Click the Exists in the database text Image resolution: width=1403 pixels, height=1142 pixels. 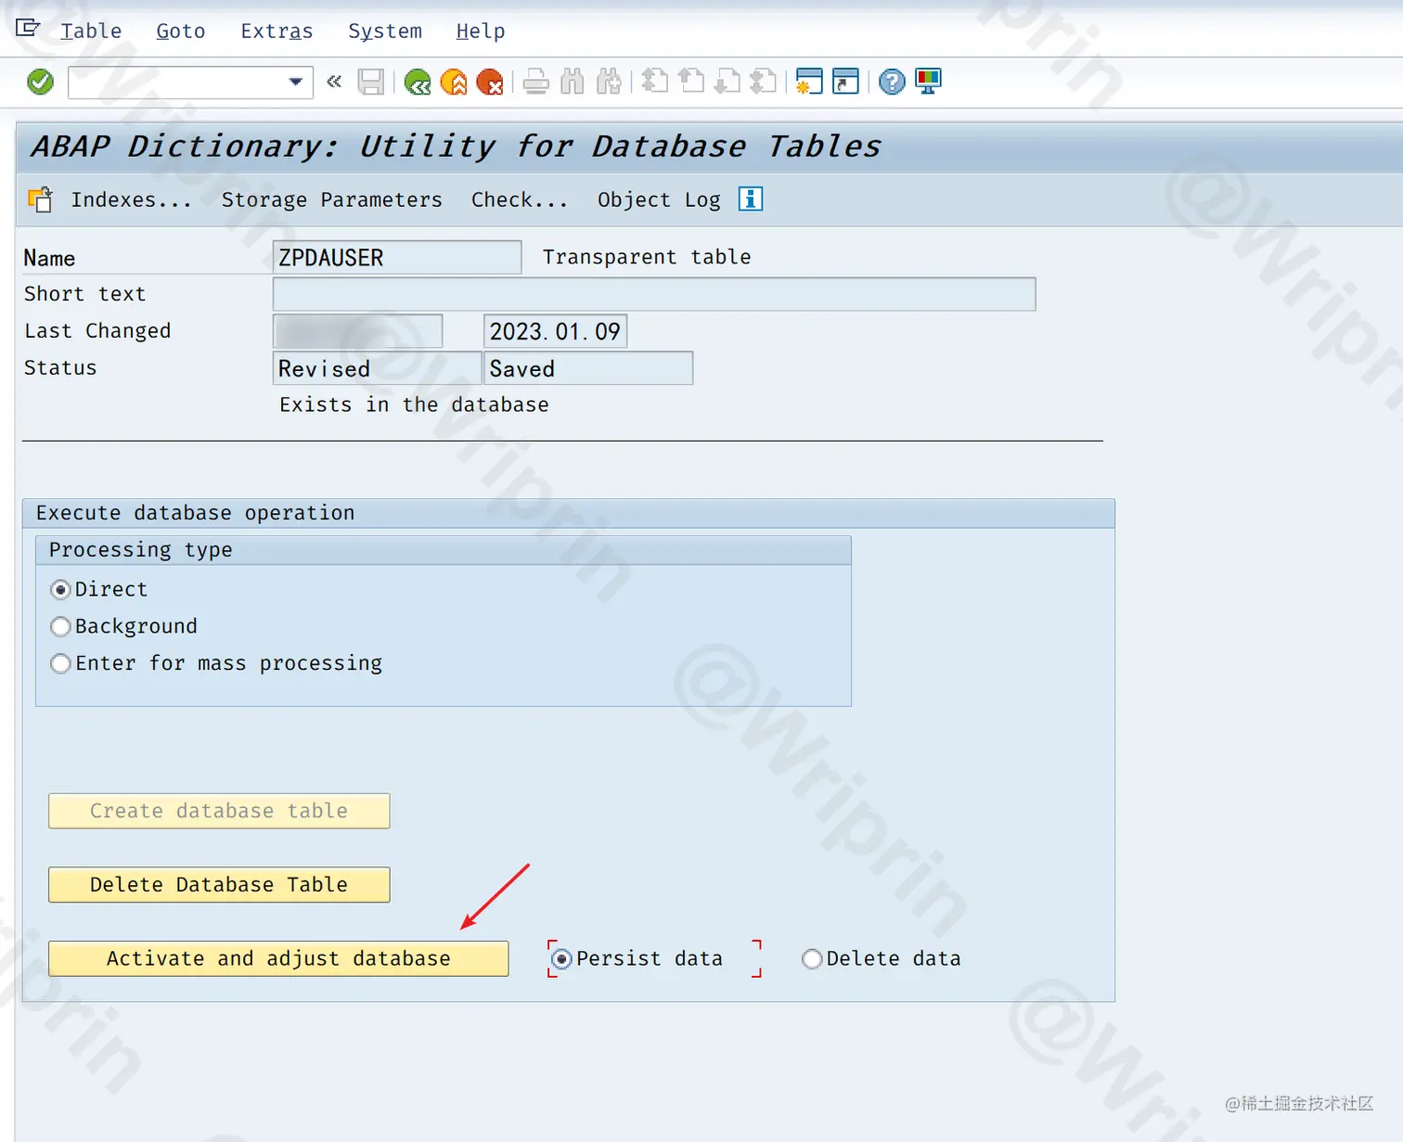click(414, 404)
